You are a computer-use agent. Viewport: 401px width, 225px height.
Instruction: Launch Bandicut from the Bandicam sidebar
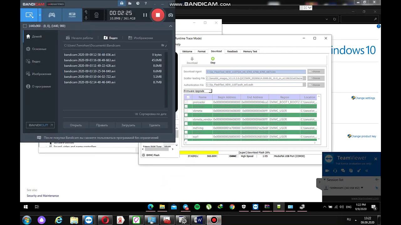tap(40, 125)
